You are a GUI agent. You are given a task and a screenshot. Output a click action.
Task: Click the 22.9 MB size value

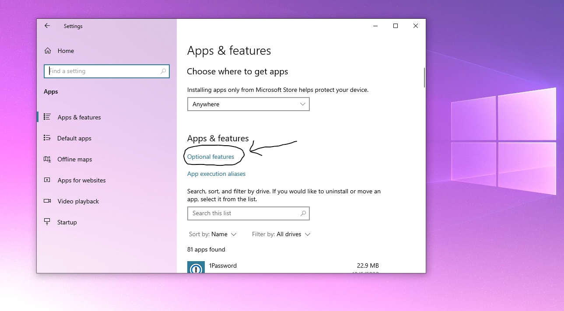pyautogui.click(x=368, y=266)
